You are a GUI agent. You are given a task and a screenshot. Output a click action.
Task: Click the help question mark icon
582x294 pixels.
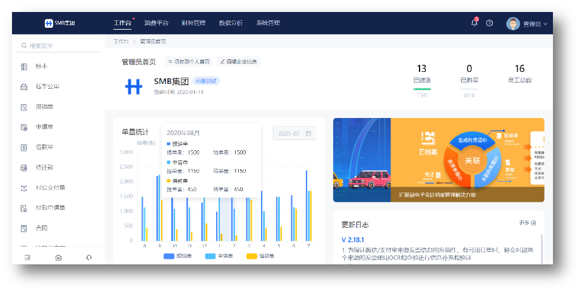pos(489,23)
